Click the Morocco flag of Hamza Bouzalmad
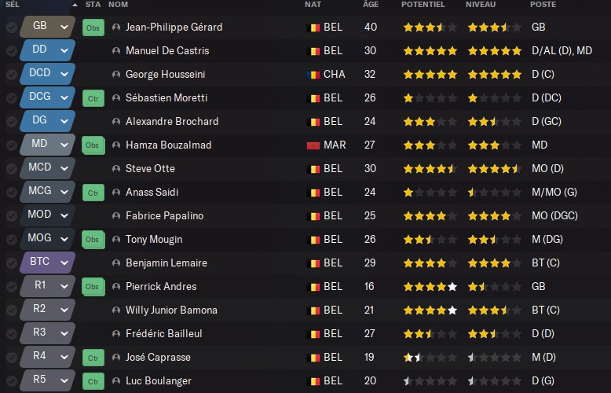Image resolution: width=611 pixels, height=393 pixels. click(x=313, y=145)
